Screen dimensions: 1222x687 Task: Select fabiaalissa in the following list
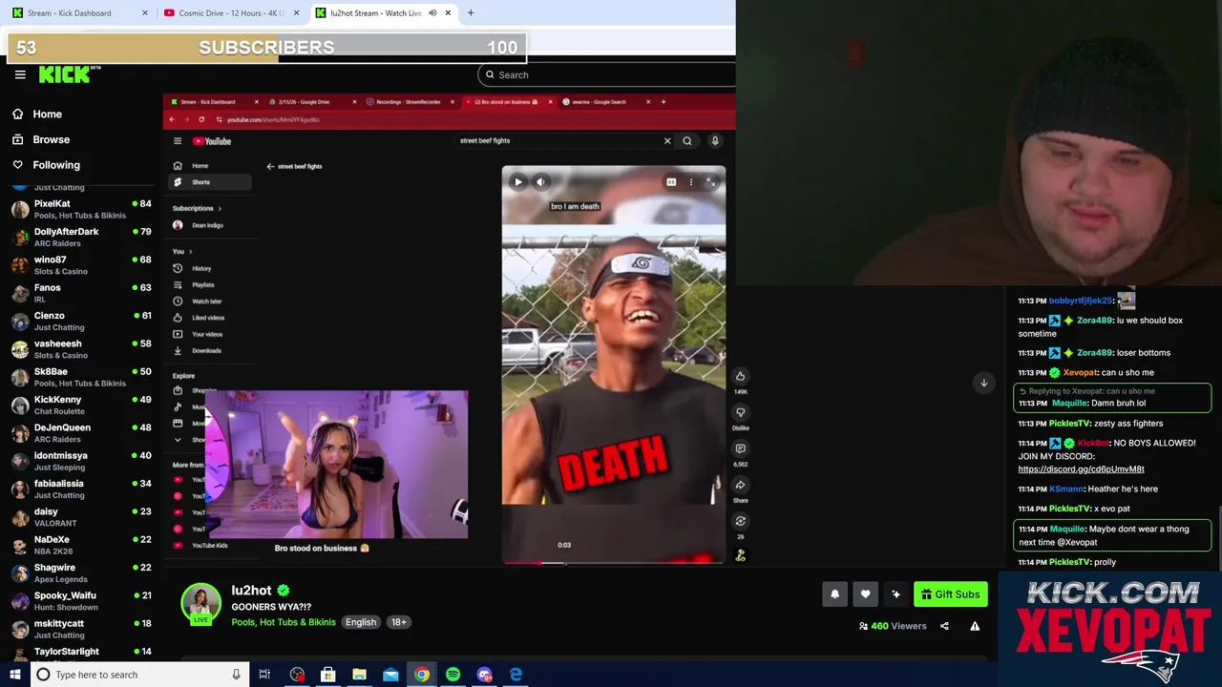click(x=81, y=489)
